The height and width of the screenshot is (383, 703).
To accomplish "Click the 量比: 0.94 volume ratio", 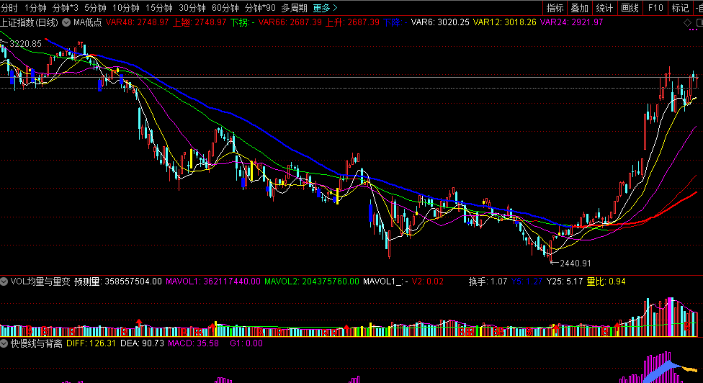I will 606,281.
